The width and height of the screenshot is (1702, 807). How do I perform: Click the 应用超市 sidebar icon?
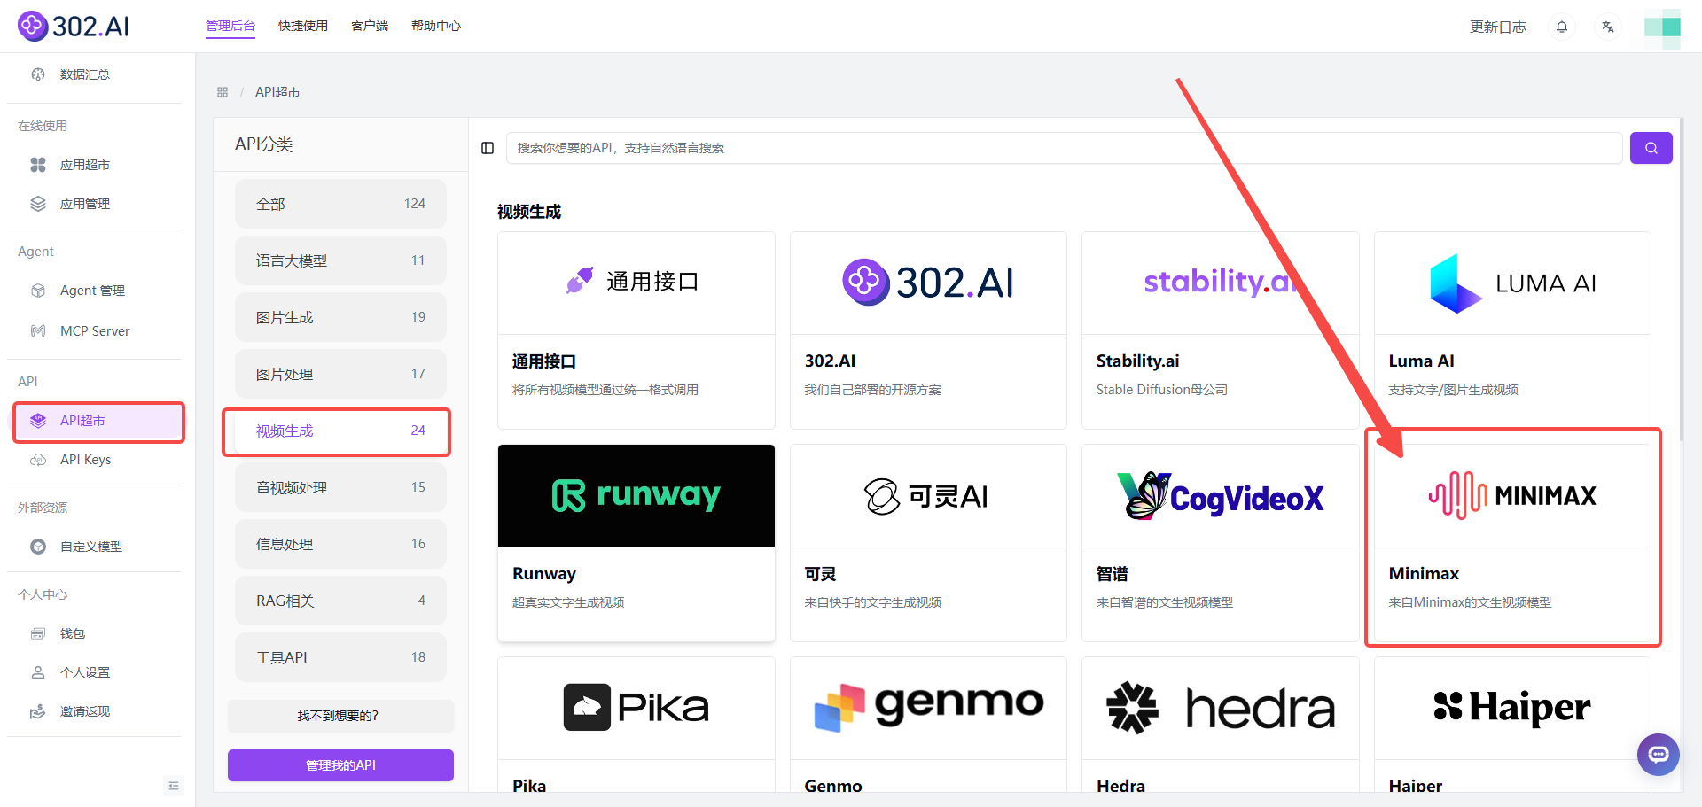38,165
